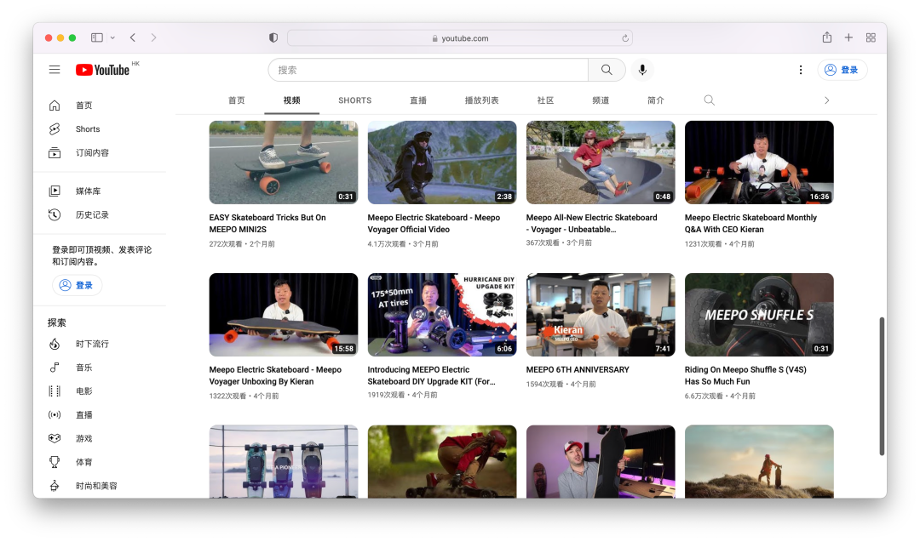This screenshot has height=542, width=920.
Task: Go back in Safari
Action: tap(133, 37)
